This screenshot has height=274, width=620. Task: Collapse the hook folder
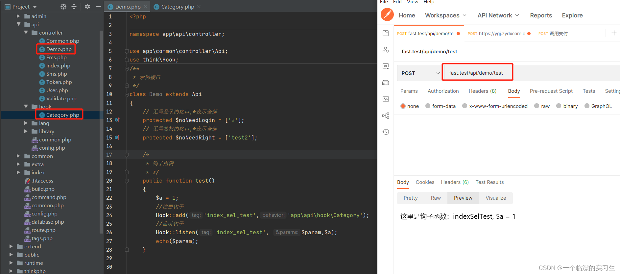tap(26, 106)
